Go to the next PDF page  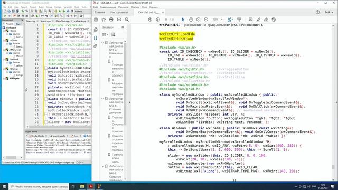(158, 20)
